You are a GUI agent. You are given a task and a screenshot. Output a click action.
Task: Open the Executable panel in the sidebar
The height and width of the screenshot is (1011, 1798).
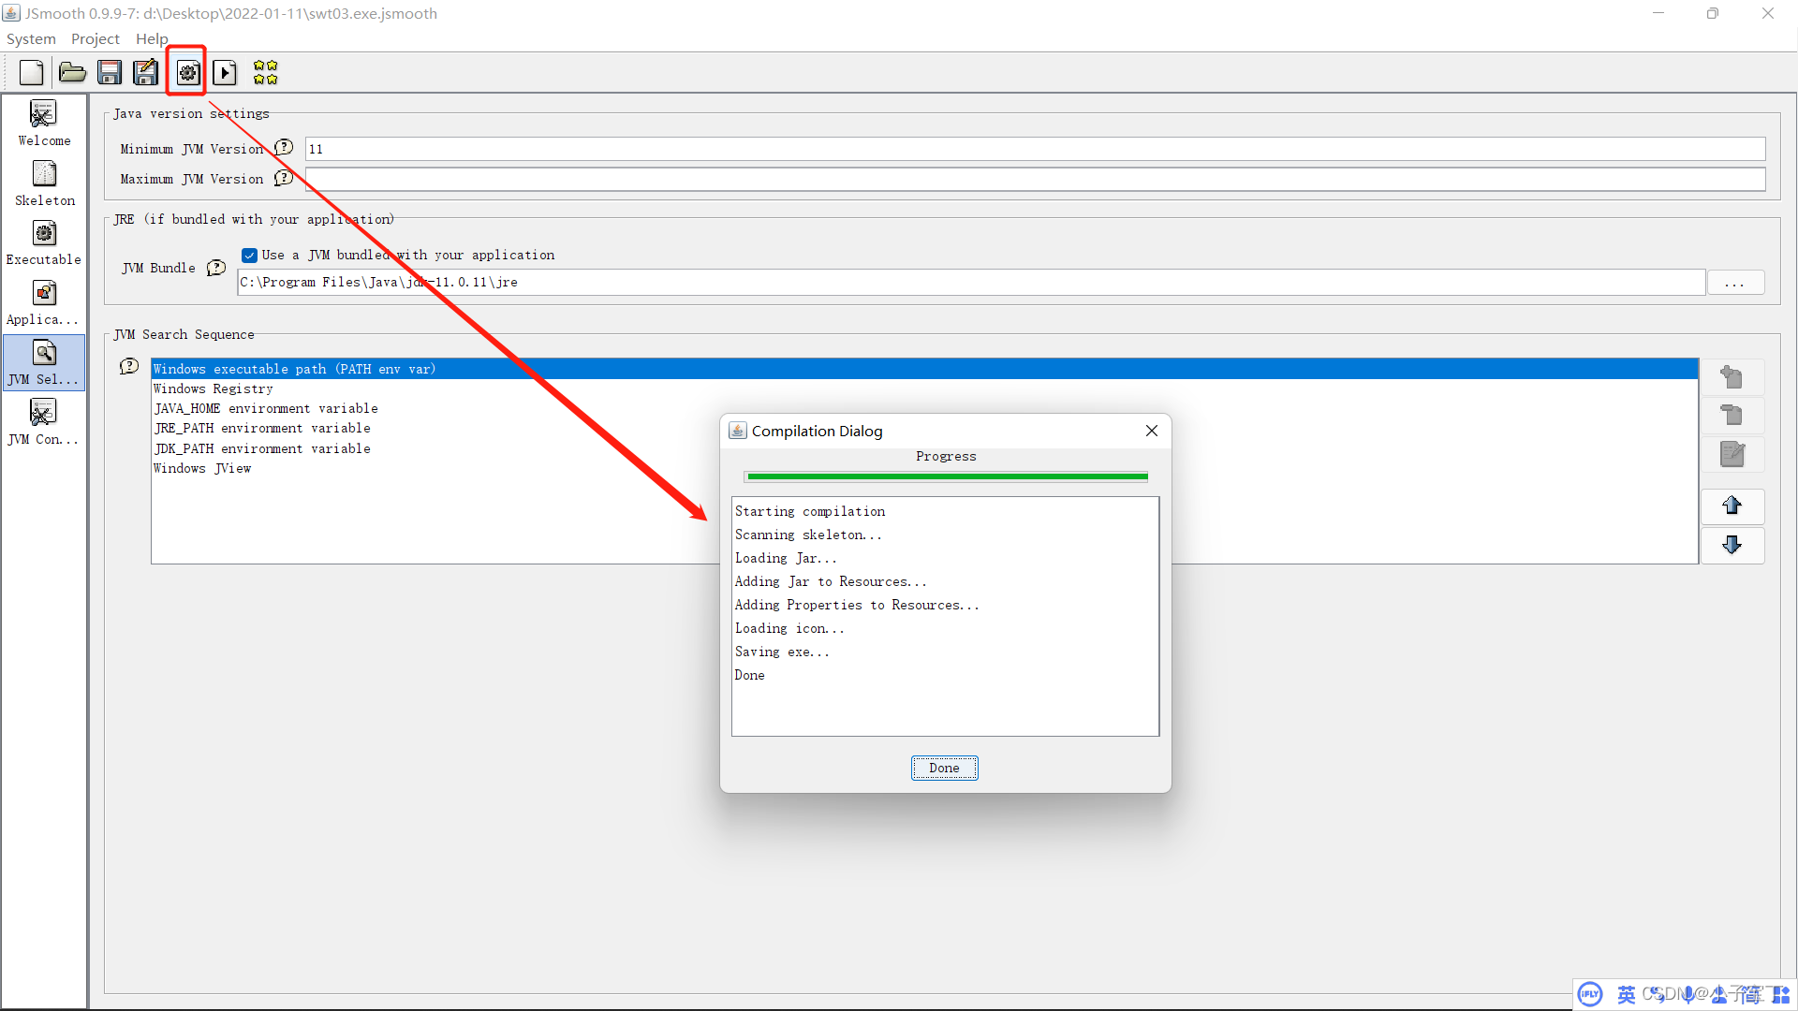(x=44, y=242)
